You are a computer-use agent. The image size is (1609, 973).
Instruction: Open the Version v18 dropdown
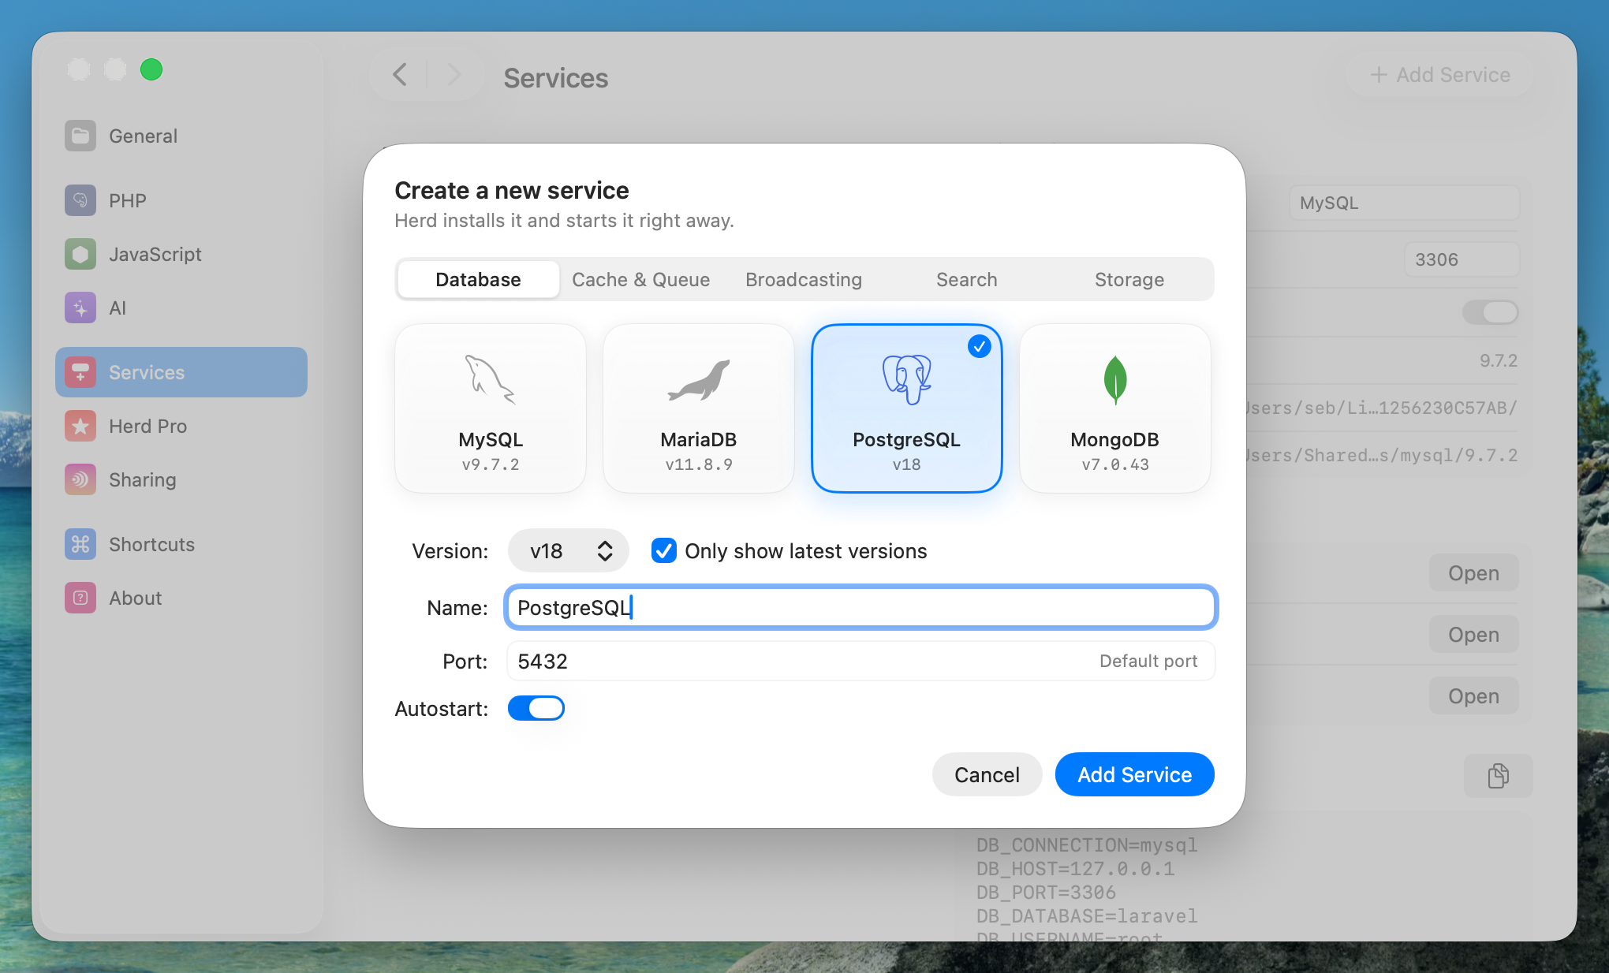coord(568,550)
